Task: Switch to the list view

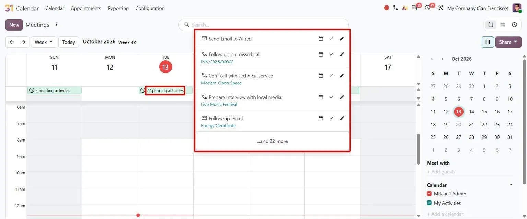Action: tap(503, 25)
